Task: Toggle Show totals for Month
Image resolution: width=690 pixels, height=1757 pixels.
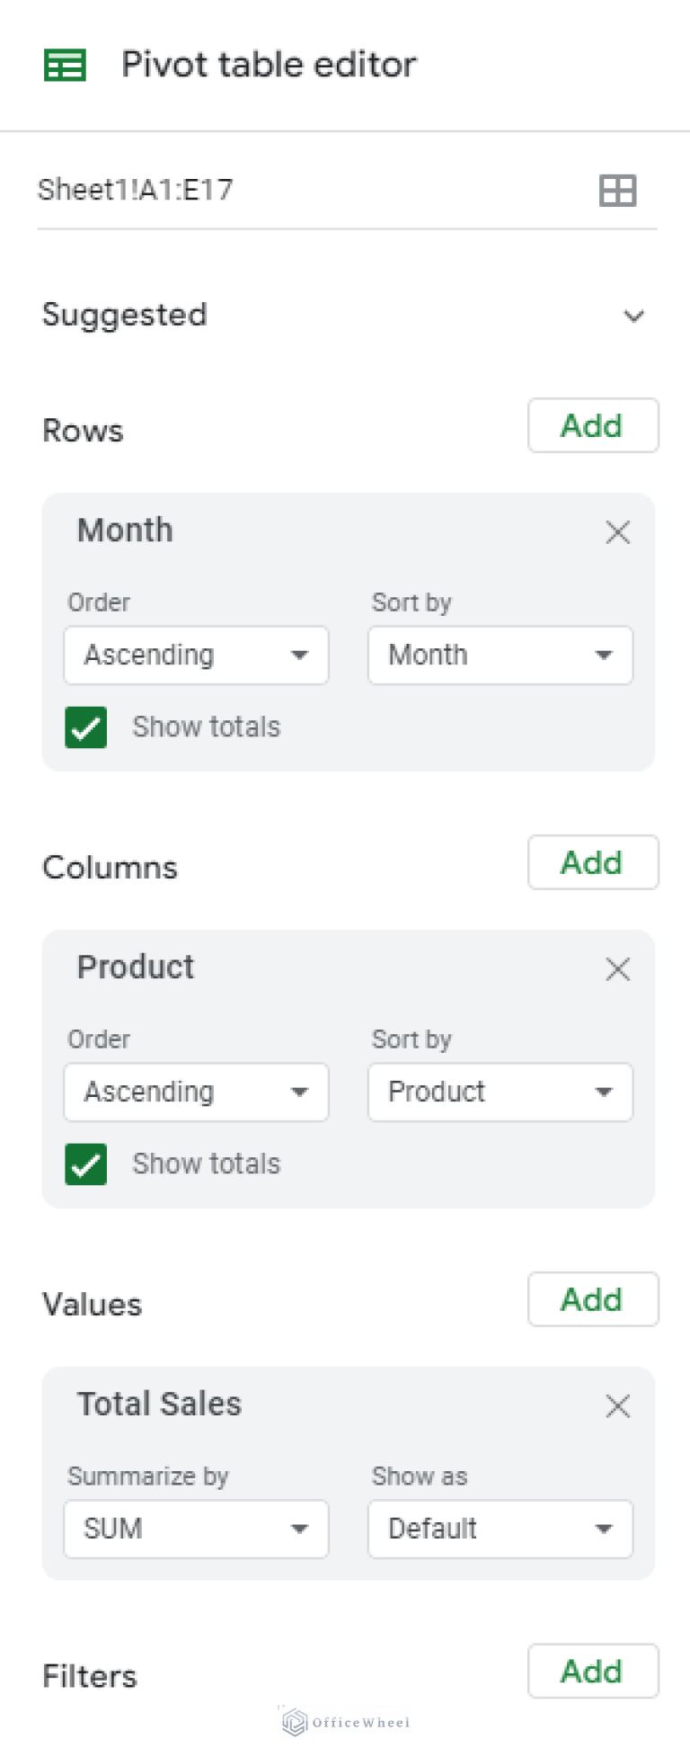Action: [86, 727]
